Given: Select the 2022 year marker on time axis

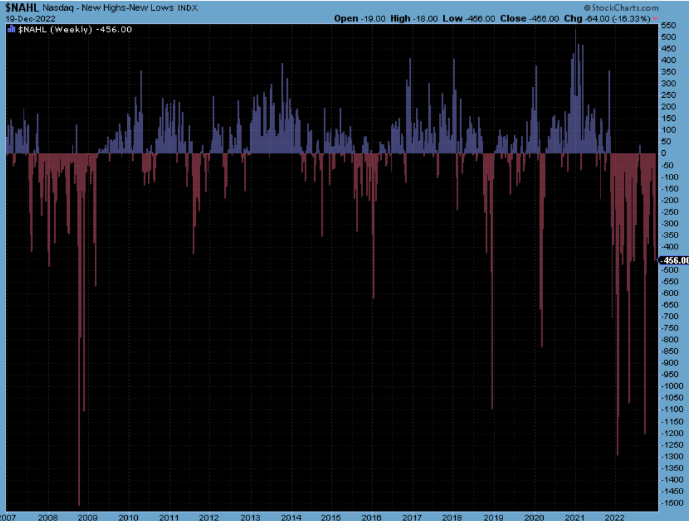Looking at the screenshot, I should coord(615,517).
